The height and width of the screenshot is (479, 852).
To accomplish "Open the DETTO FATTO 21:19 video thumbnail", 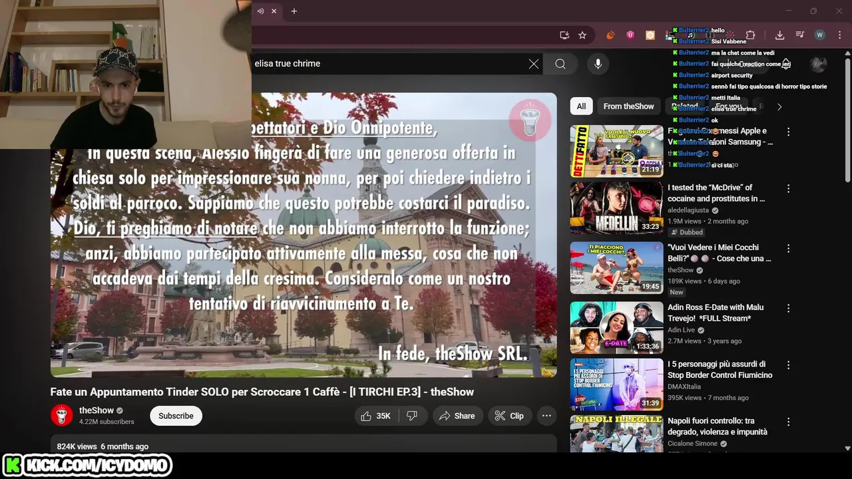I will (x=616, y=151).
